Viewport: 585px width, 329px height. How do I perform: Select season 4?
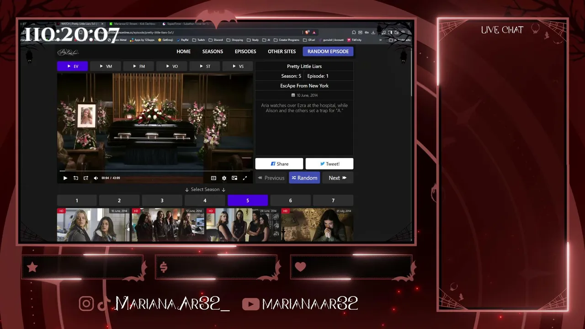[x=205, y=201]
